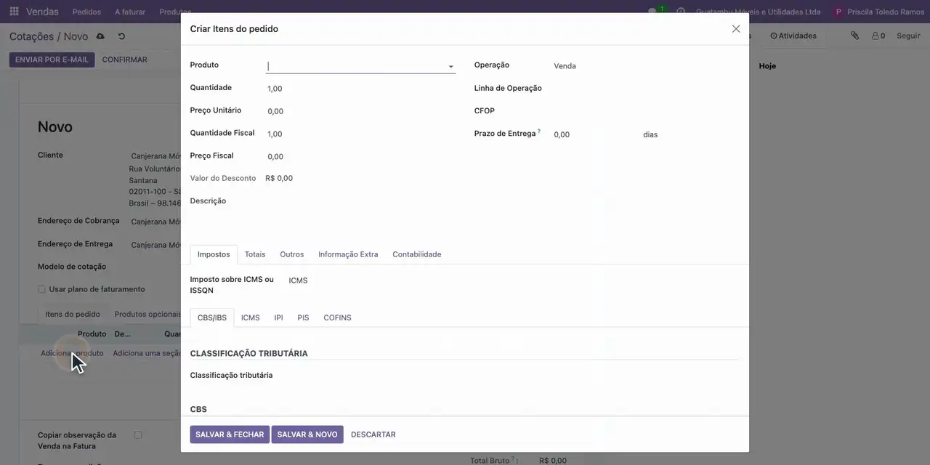Viewport: 930px width, 465px height.
Task: Select the CBS/IBS sub-tab
Action: 212,318
